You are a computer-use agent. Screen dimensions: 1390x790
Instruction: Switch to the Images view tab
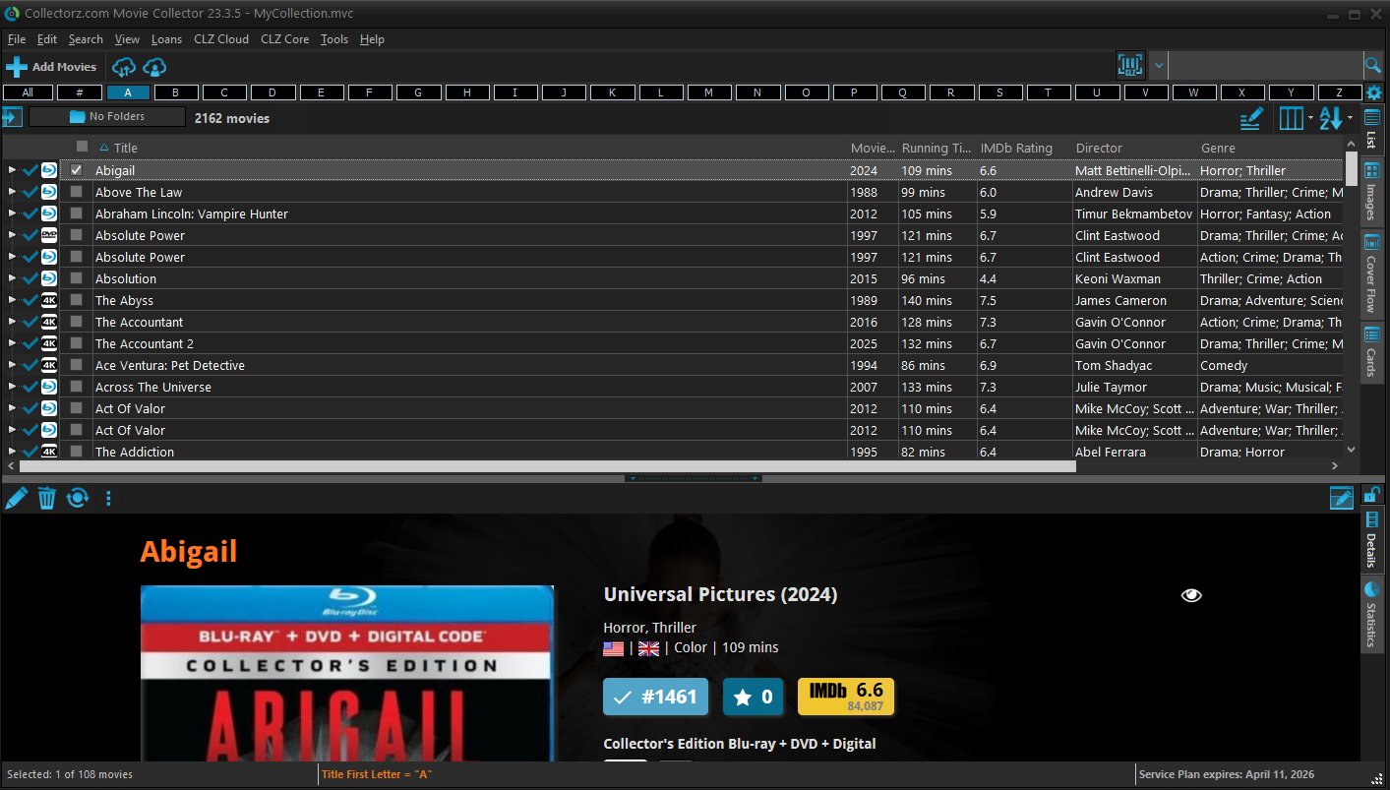[x=1371, y=191]
